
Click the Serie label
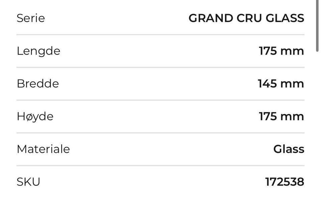tap(31, 18)
